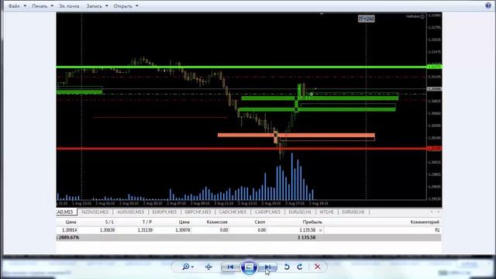496x279 pixels.
Task: Switch to the AUDUSD,M15 chart tab
Action: [x=130, y=212]
